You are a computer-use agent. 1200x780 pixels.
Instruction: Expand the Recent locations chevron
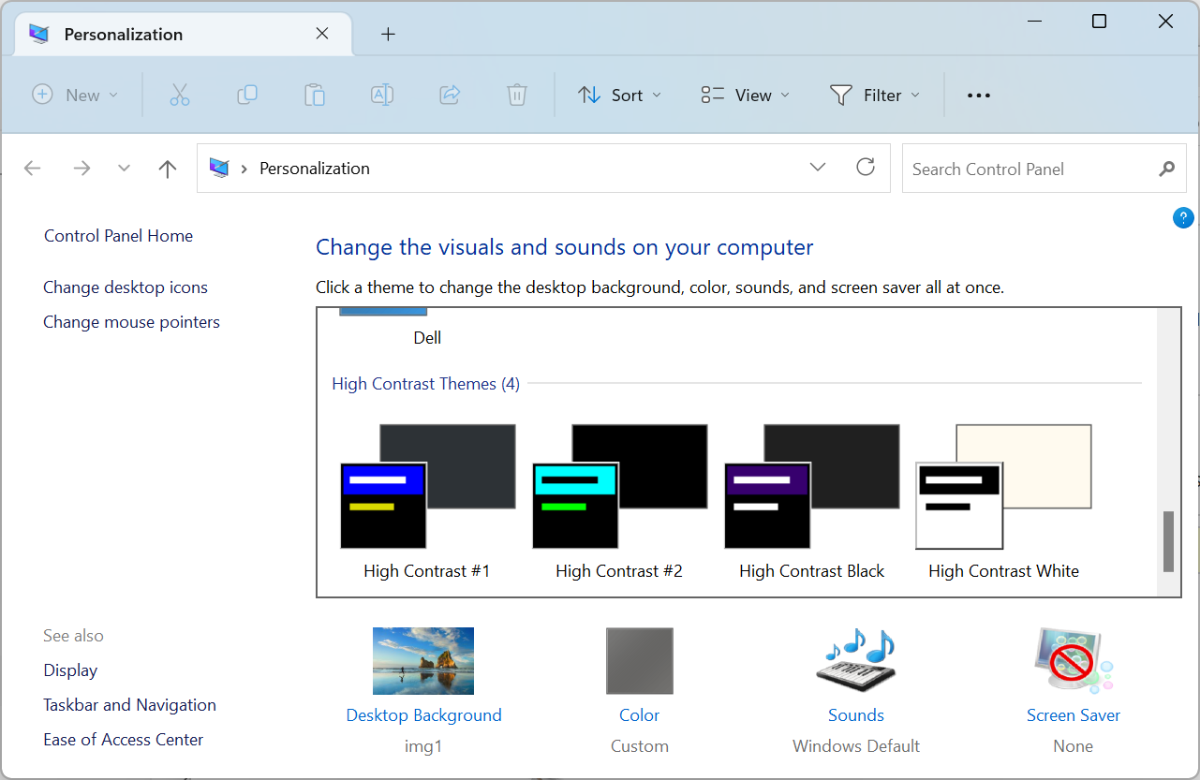(124, 169)
